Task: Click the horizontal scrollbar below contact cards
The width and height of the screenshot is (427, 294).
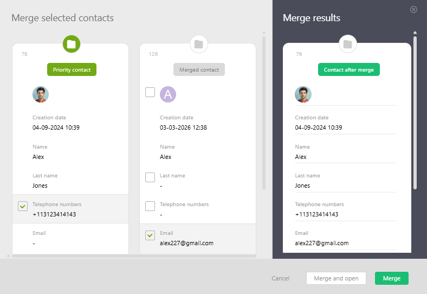Action: (133, 255)
